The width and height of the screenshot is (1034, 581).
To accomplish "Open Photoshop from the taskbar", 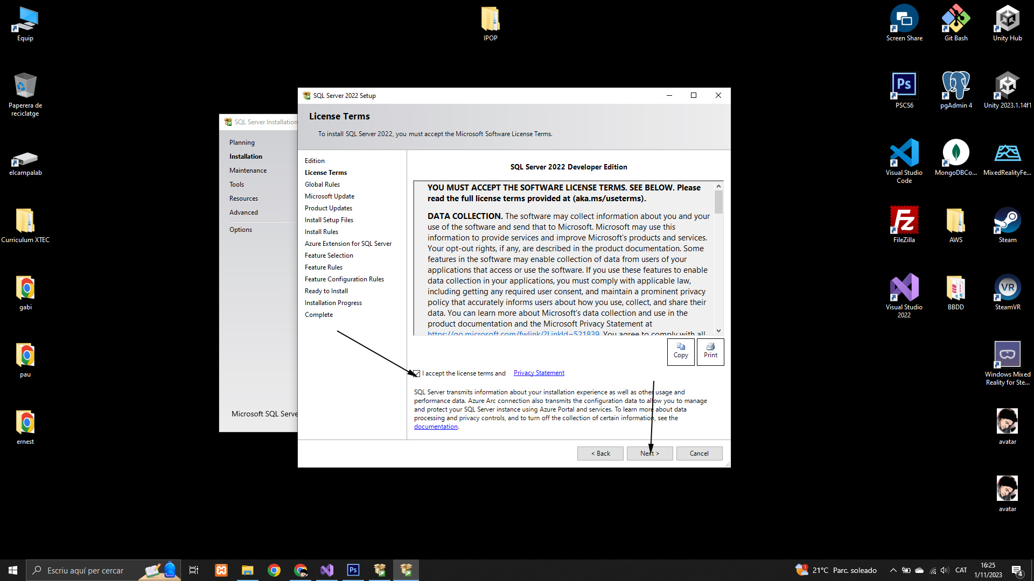I will [353, 570].
